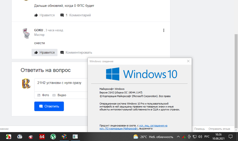238x141 pixels.
Task: Click the Meet Now tray icon
Action: click(189, 137)
